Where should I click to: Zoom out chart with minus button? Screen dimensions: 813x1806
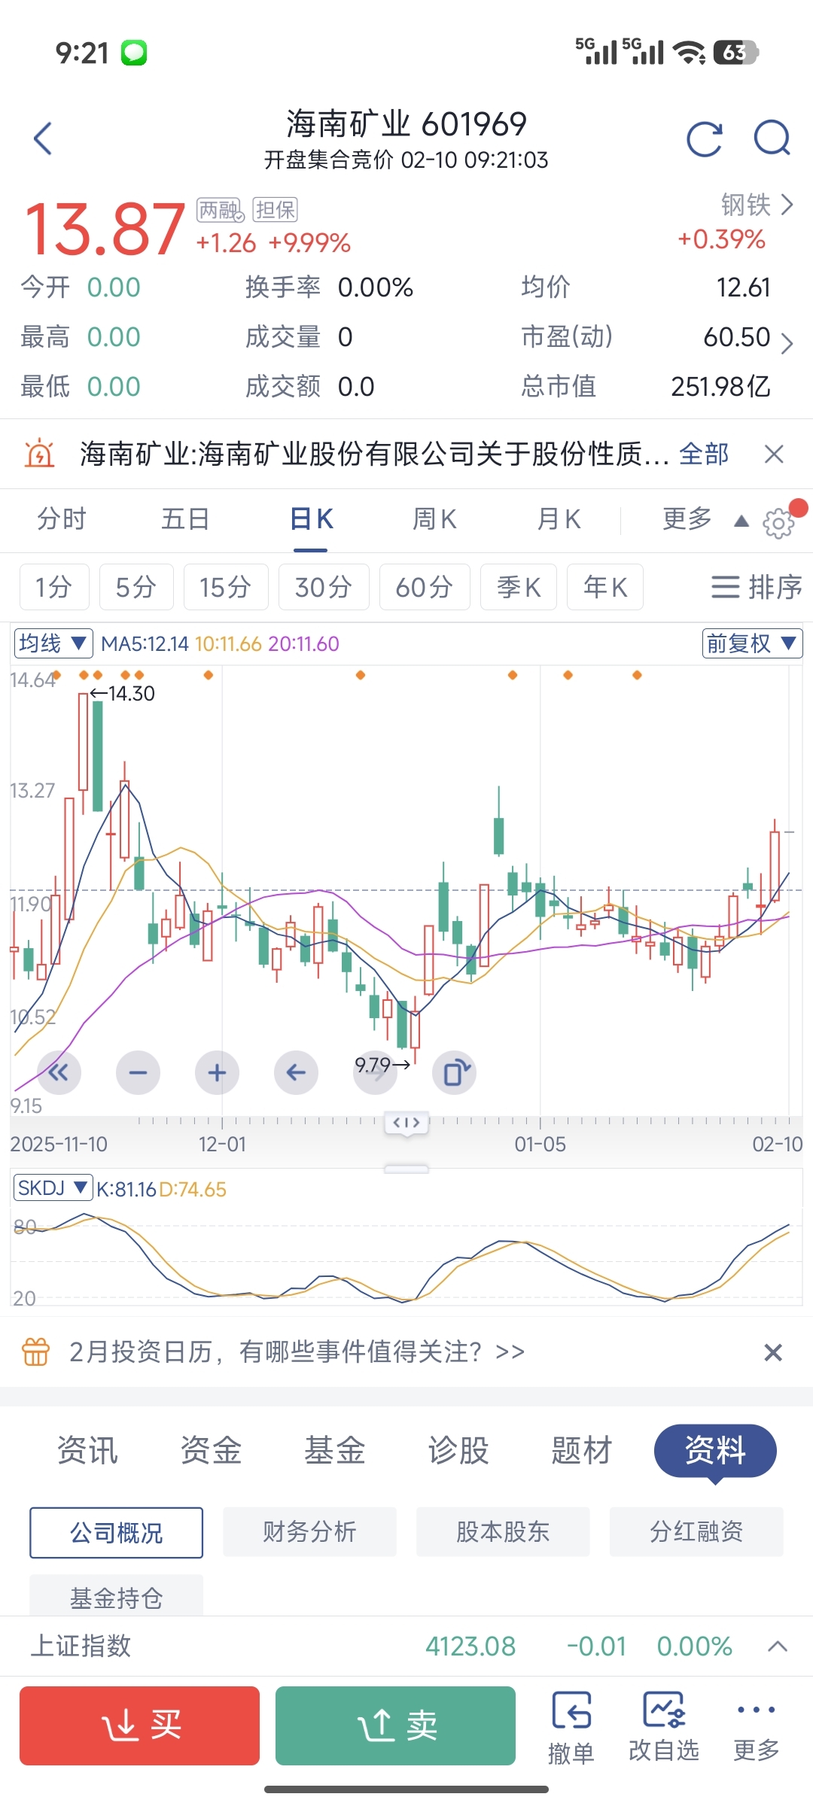click(x=139, y=1072)
